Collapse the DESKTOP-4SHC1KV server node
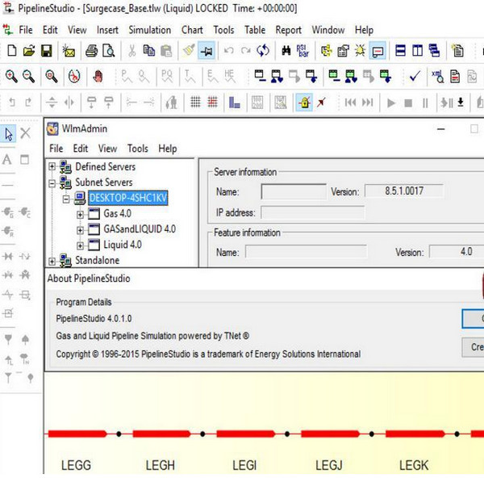Viewport: 484px width, 478px height. [66, 198]
